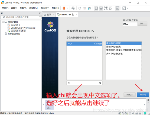
Task: Collapse the 我的计算机 tree node
Action: pyautogui.click(x=3, y=22)
